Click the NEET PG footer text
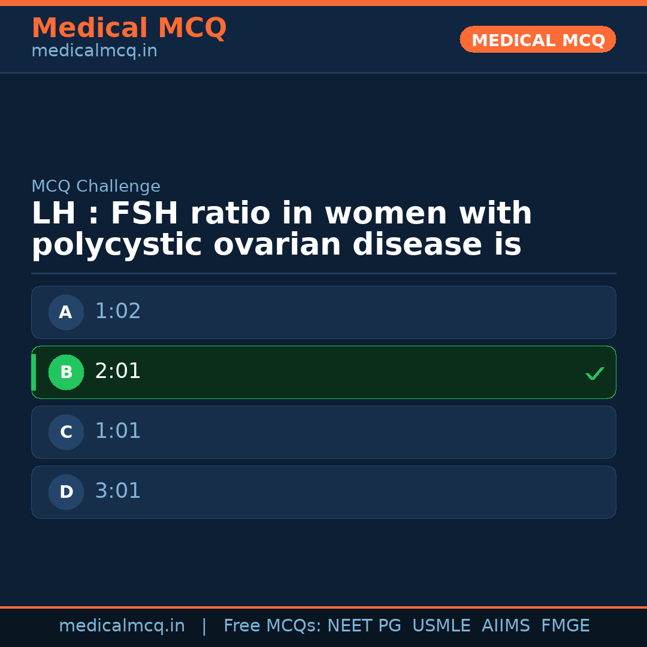Viewport: 647px width, 647px height. click(x=364, y=626)
